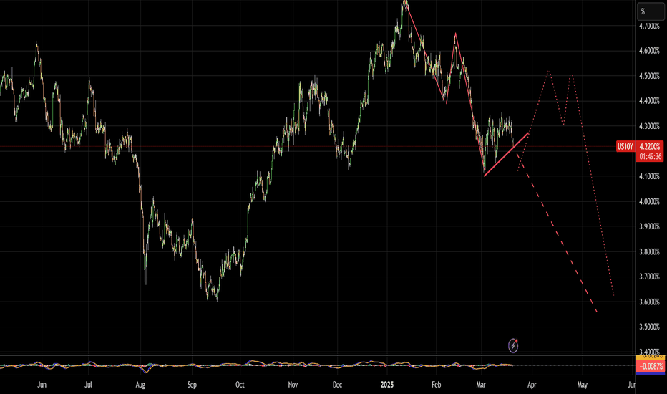Image resolution: width=667 pixels, height=394 pixels.
Task: Click the 3.5000% price axis label
Action: click(x=649, y=327)
